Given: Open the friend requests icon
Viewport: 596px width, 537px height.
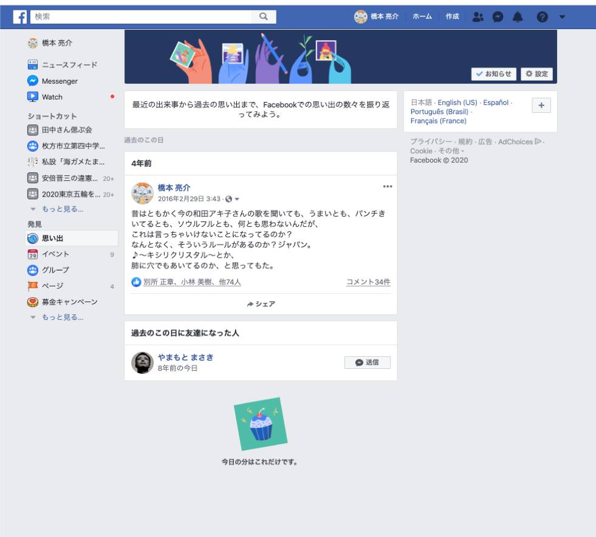Looking at the screenshot, I should pos(478,17).
